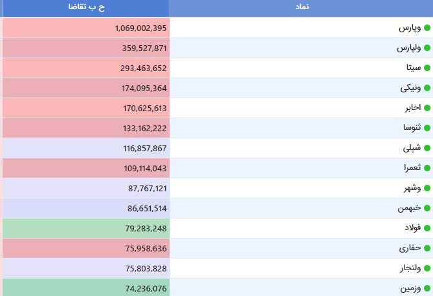Select the green dot next to ثنوسا
The width and height of the screenshot is (433, 296).
[427, 128]
